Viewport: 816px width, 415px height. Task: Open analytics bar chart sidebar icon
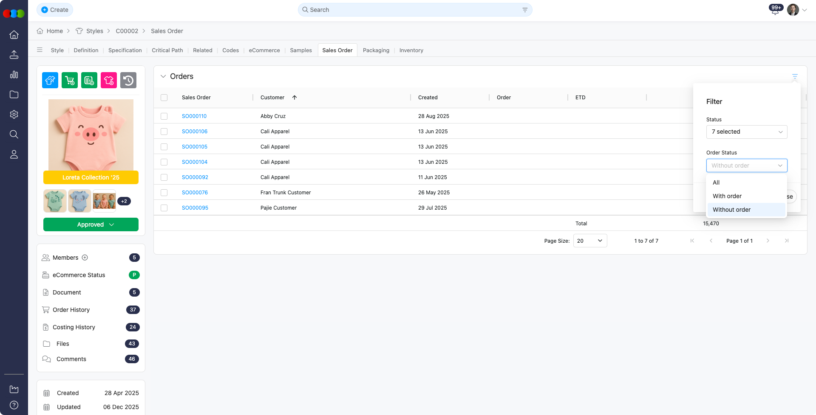[x=14, y=75]
